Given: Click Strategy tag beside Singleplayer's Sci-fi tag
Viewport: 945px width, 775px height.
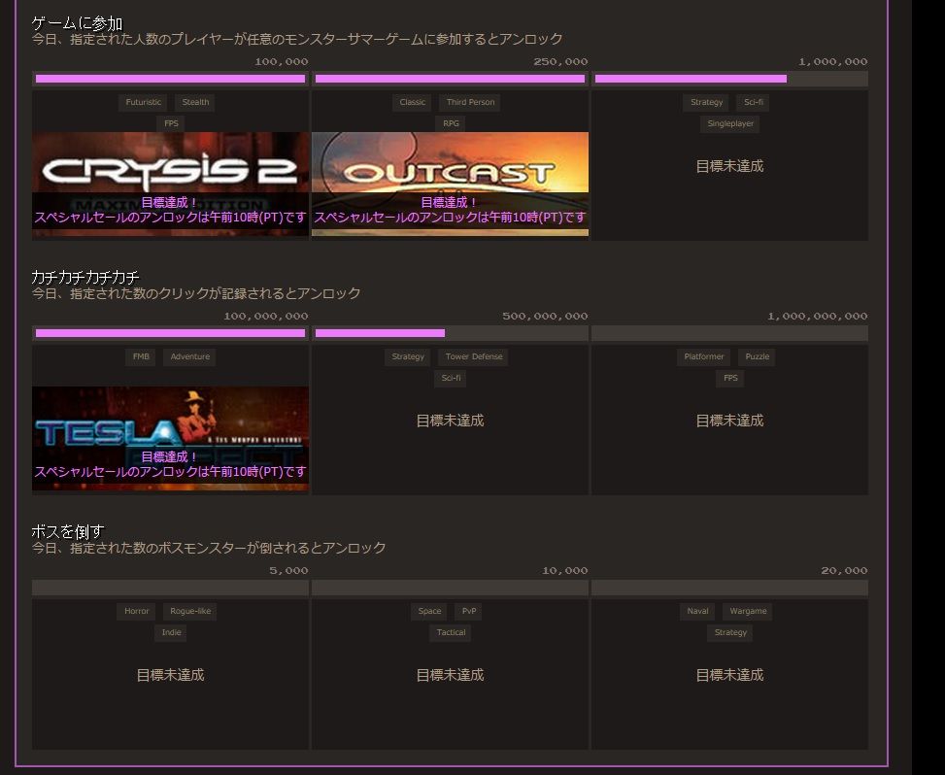Looking at the screenshot, I should pos(706,102).
